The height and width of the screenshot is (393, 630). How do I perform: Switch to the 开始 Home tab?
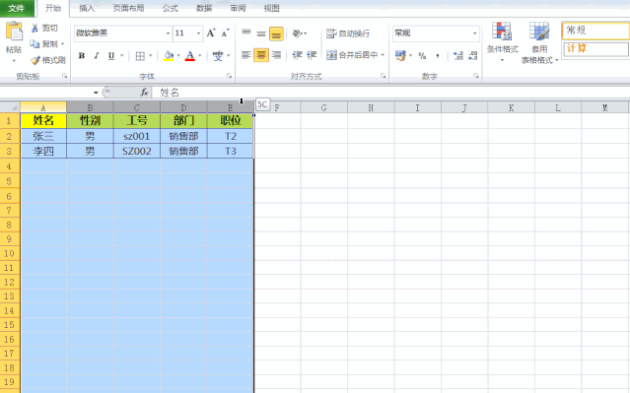click(x=53, y=8)
